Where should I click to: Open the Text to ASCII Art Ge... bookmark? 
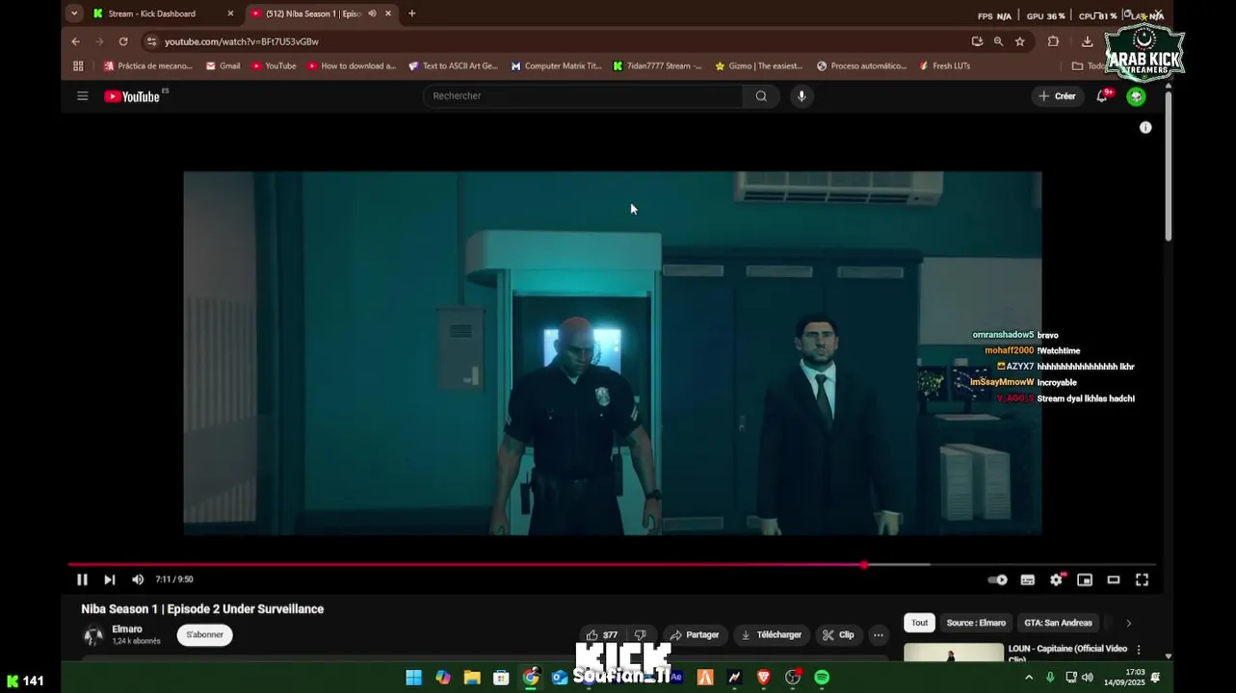(x=453, y=66)
